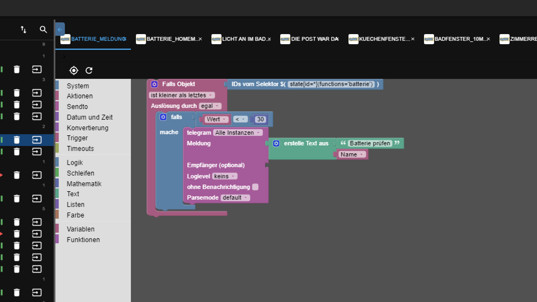Toggle 'ohne Benachrichtigung' checkbox
Screen dimensions: 537x302
click(x=255, y=187)
